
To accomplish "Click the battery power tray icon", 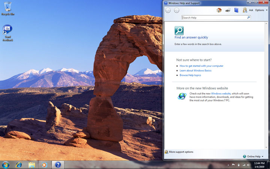I will pos(238,165).
